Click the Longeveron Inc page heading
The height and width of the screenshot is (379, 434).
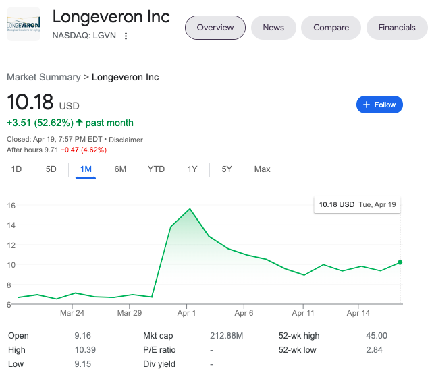(x=111, y=17)
